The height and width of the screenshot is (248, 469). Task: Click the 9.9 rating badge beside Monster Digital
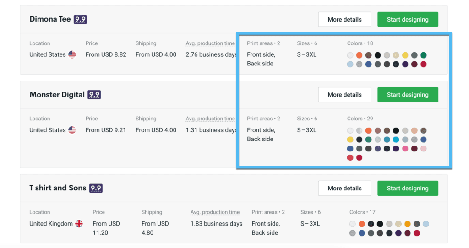click(x=94, y=95)
